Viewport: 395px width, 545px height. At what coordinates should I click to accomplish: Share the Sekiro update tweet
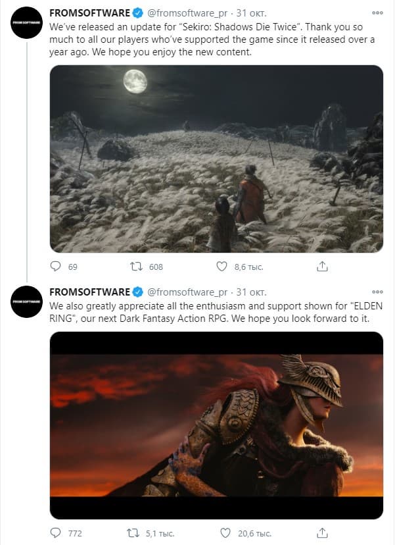tap(322, 267)
